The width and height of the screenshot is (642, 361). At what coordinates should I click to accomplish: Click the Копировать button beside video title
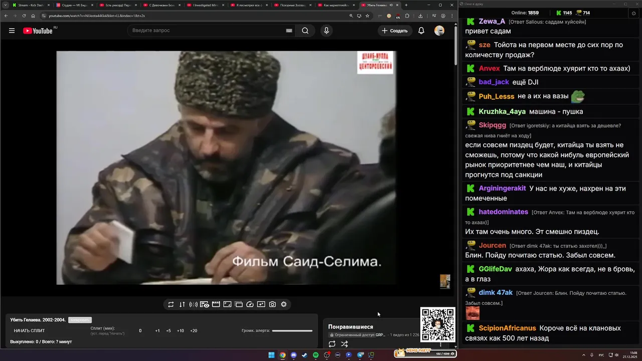(x=80, y=320)
